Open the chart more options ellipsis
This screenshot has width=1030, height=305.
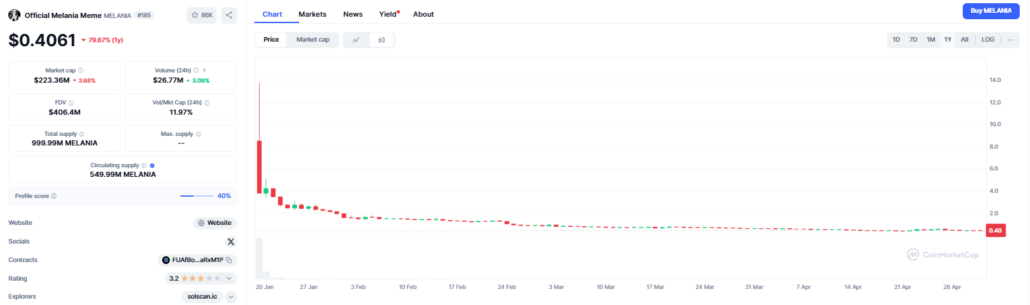(1011, 40)
